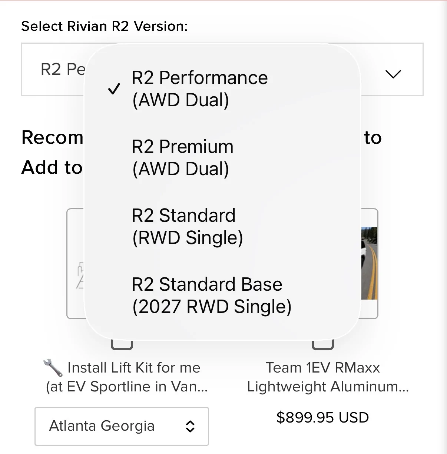Click the $899.95 USD price
447x454 pixels.
(322, 417)
